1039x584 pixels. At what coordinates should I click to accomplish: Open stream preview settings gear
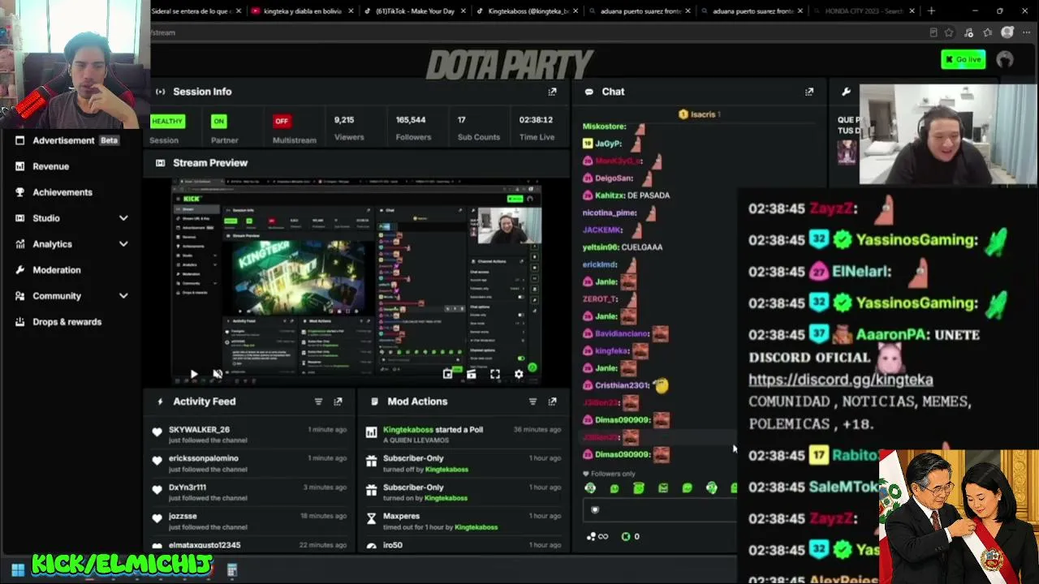(x=519, y=374)
